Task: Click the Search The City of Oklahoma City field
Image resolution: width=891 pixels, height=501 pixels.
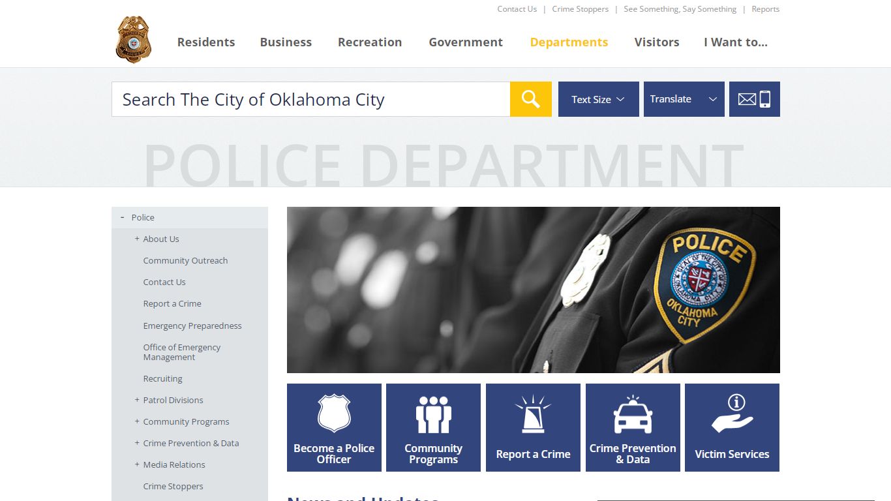Action: coord(311,99)
